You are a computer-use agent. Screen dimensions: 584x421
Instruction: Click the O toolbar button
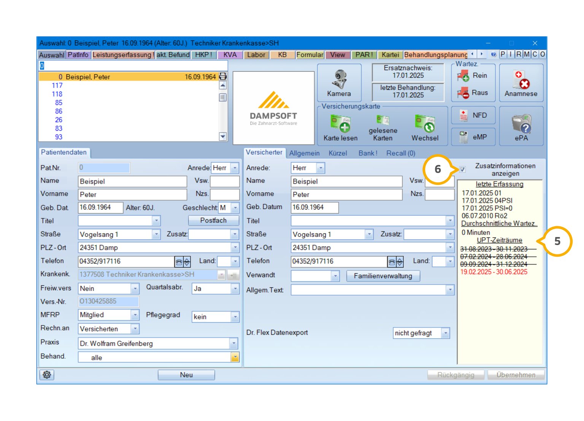tap(543, 54)
